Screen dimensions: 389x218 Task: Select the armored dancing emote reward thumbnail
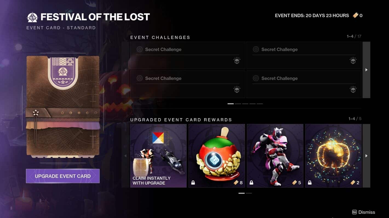[275, 156]
